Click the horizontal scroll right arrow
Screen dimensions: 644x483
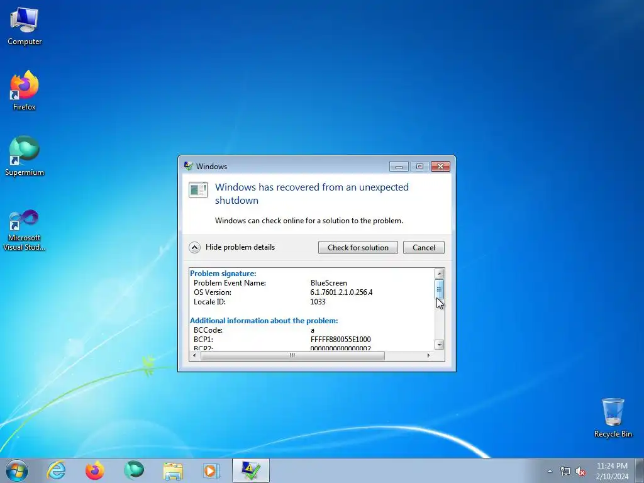tap(428, 356)
